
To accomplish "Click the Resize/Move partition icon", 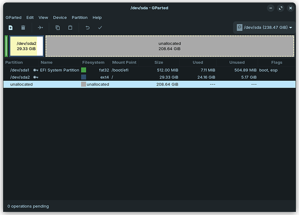I will pyautogui.click(x=40, y=28).
